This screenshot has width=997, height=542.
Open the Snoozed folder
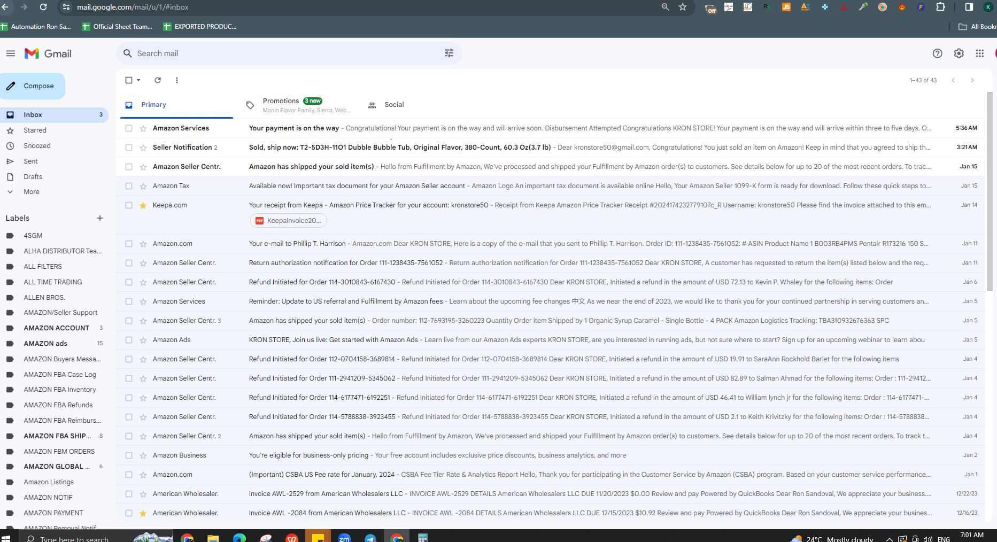[37, 146]
